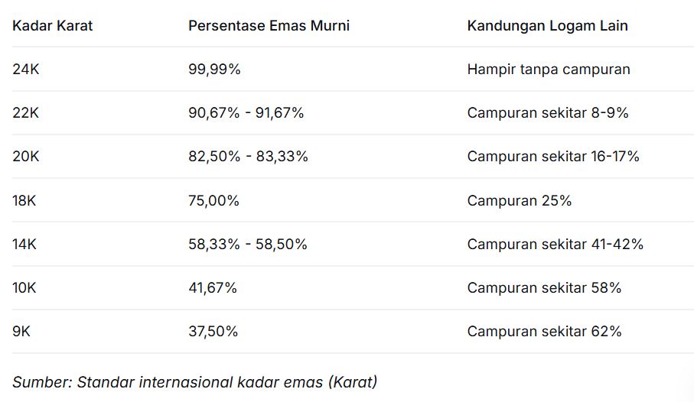Select the 41,67% purity value
This screenshot has width=694, height=402.
click(x=213, y=288)
